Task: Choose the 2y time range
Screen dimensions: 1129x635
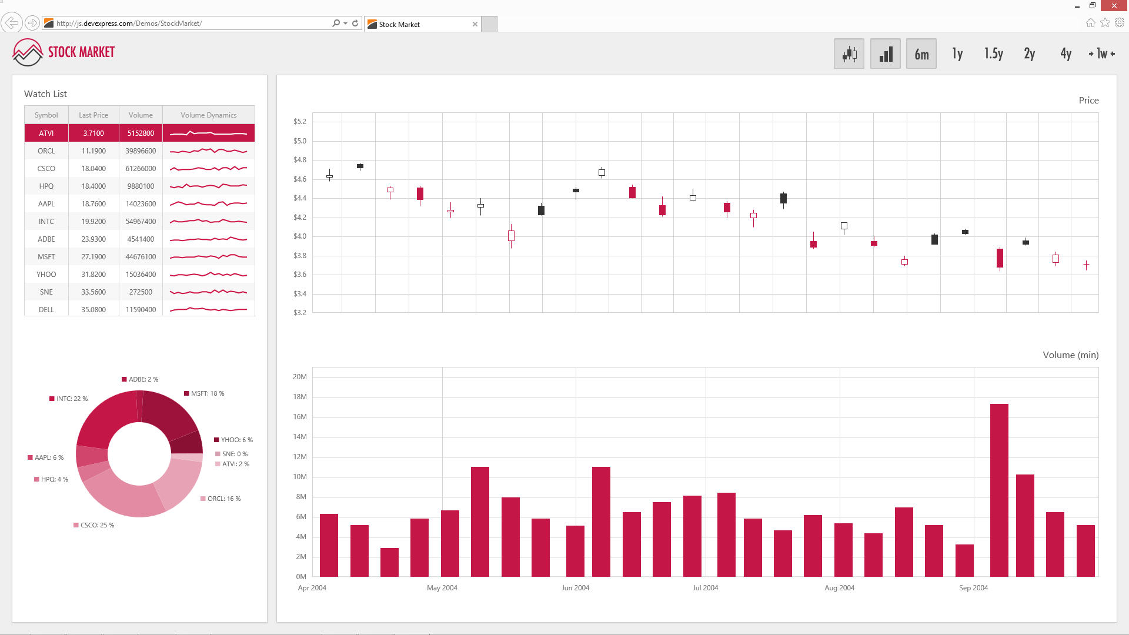Action: tap(1029, 54)
